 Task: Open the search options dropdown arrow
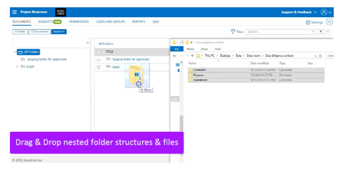pyautogui.click(x=313, y=32)
